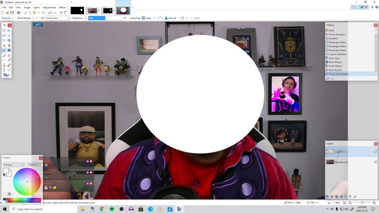379x213 pixels.
Task: Toggle the antialiasing option in the toolbar
Action: (182, 18)
